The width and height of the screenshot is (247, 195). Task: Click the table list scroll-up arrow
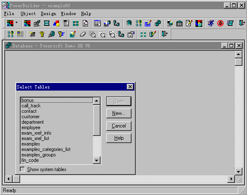pyautogui.click(x=97, y=101)
